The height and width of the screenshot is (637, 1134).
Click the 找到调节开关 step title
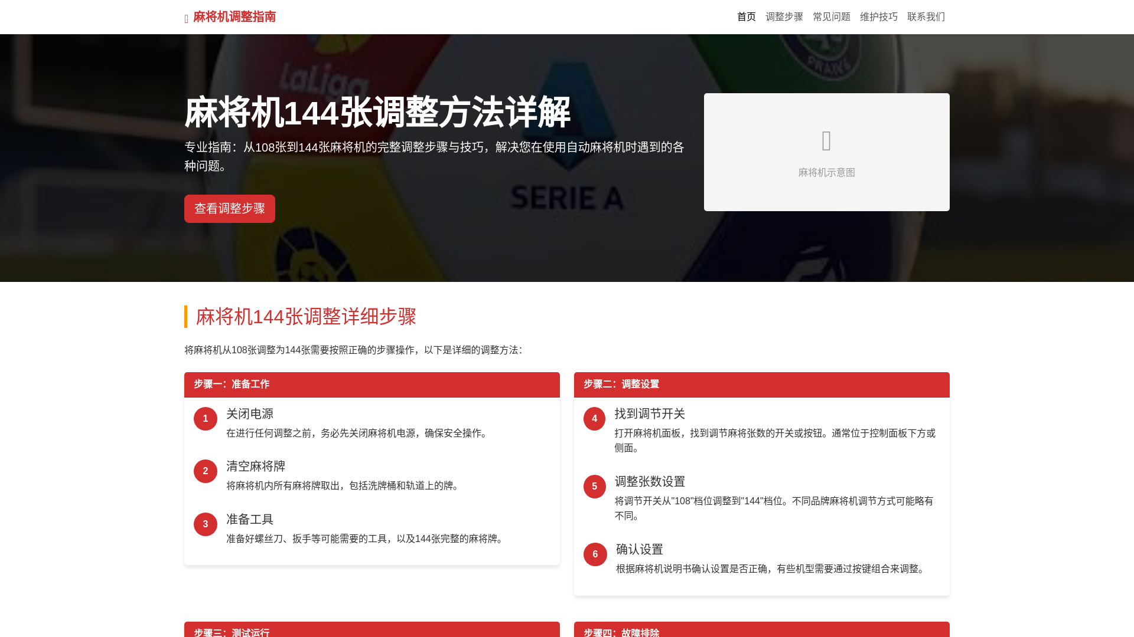650,414
